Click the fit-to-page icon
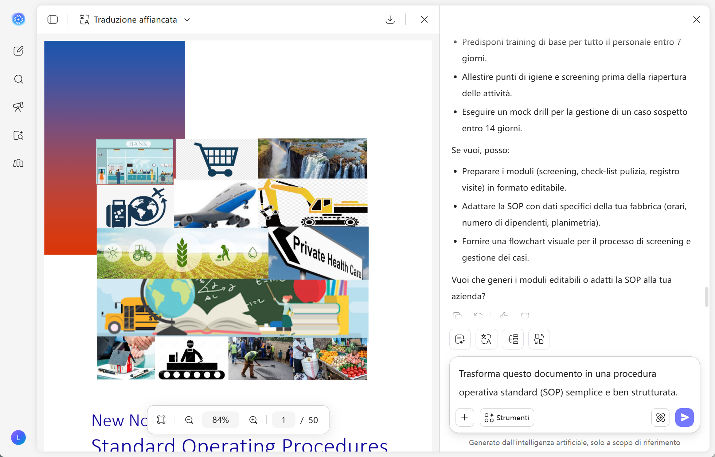This screenshot has height=457, width=715. click(161, 420)
